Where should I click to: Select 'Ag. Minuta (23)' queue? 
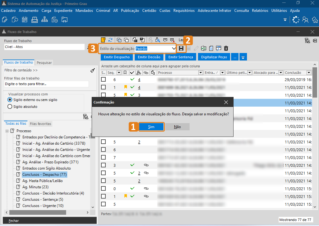pyautogui.click(x=36, y=187)
